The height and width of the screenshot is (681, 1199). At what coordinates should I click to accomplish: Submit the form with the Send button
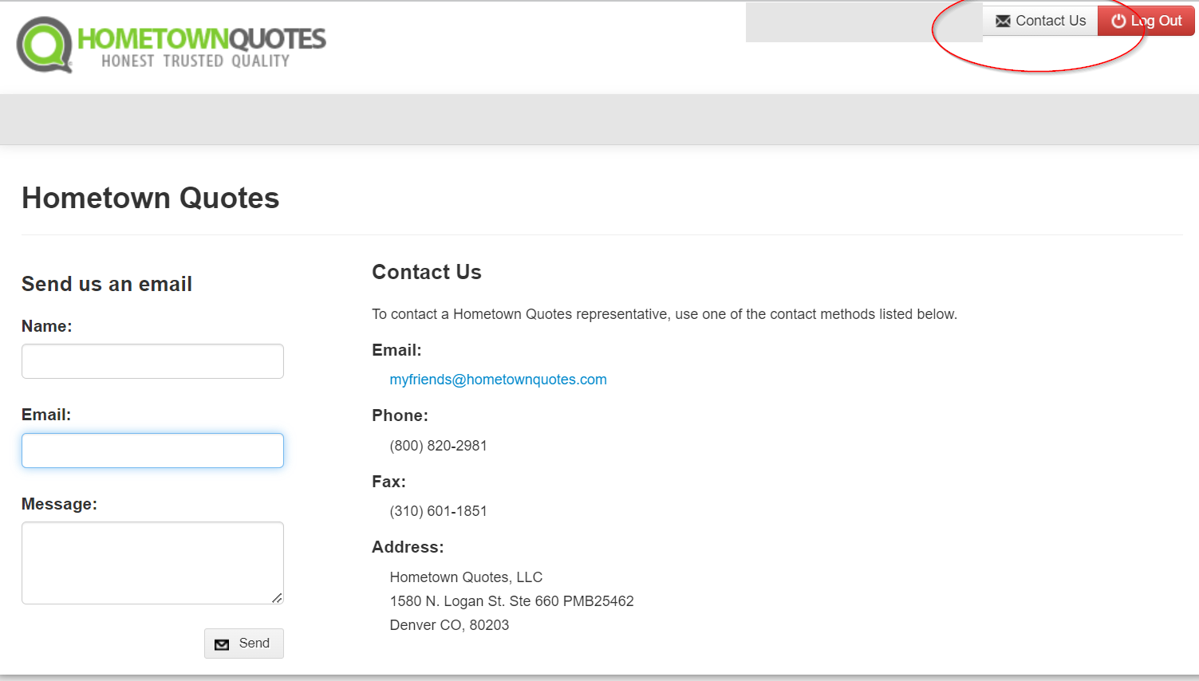pyautogui.click(x=244, y=644)
